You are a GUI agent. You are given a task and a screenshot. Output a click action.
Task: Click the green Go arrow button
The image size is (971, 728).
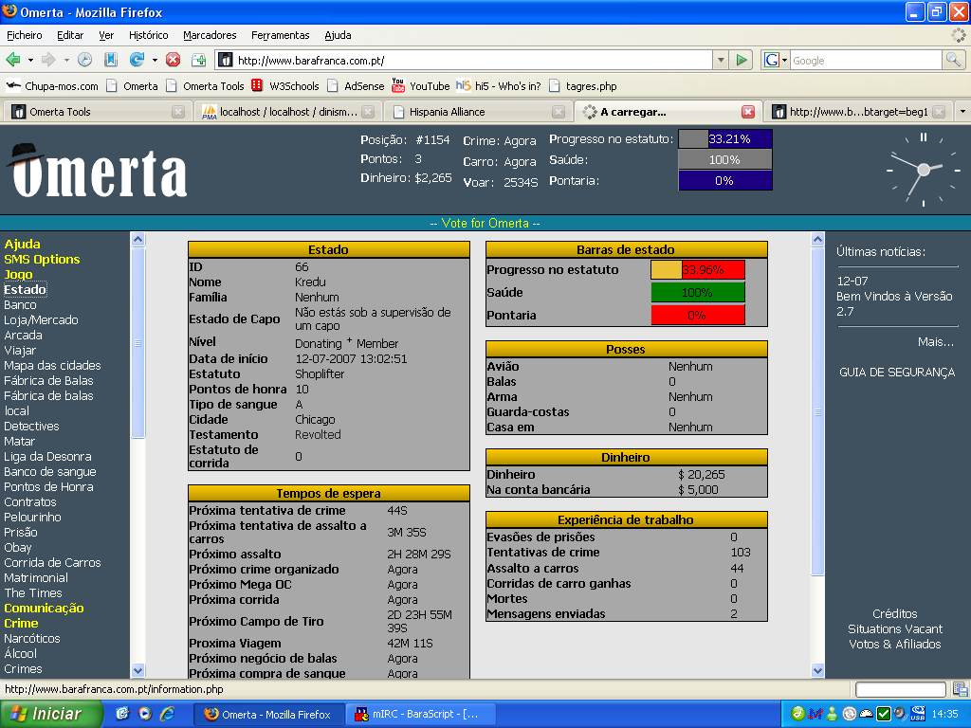click(x=742, y=60)
